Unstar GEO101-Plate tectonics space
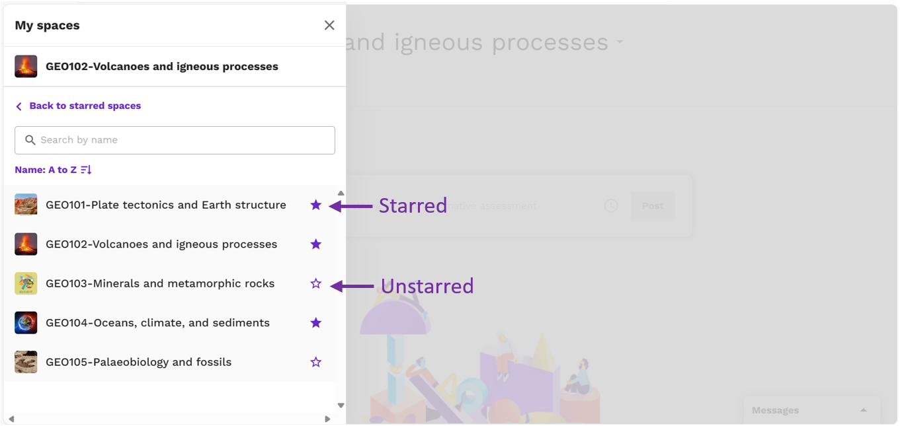This screenshot has height=426, width=900. pyautogui.click(x=316, y=205)
